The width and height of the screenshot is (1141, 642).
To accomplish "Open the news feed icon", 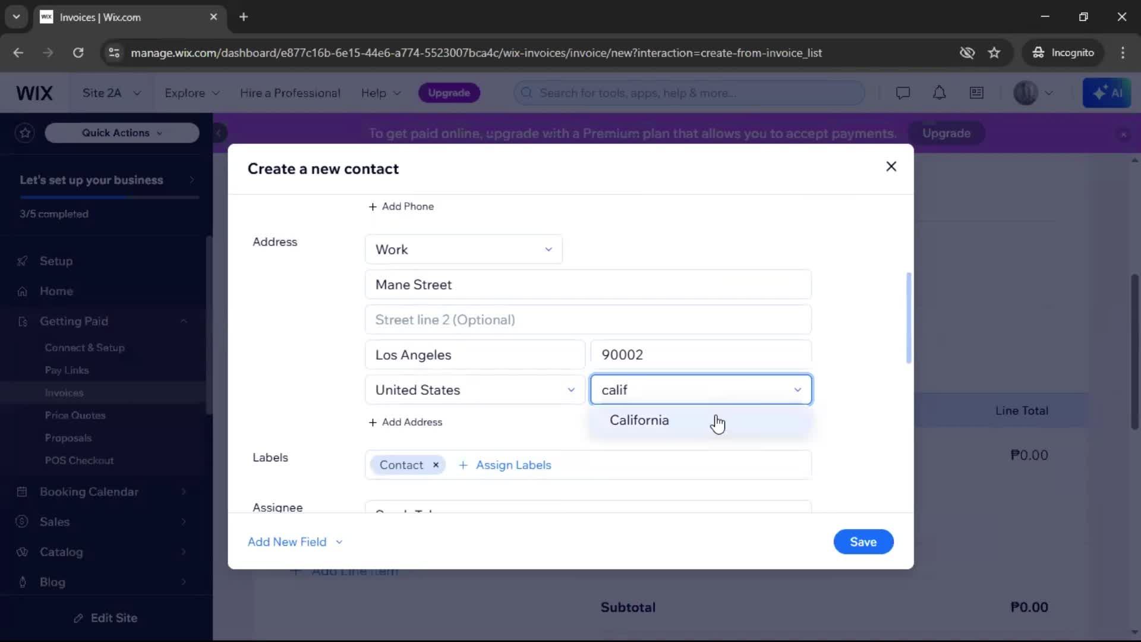I will (976, 93).
